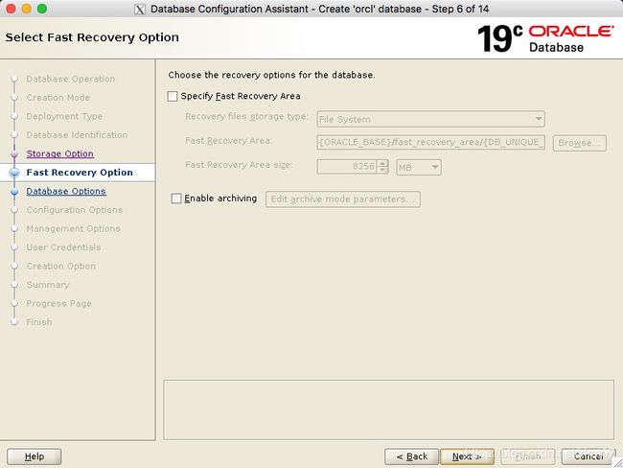Click the Fast Recovery Area size field
The height and width of the screenshot is (468, 623).
[347, 167]
